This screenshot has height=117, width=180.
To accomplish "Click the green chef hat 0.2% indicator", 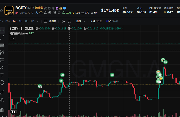I will pyautogui.click(x=67, y=13).
